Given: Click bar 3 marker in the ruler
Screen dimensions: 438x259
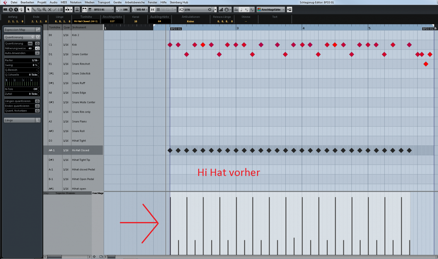Looking at the screenshot, I should pyautogui.click(x=237, y=28).
